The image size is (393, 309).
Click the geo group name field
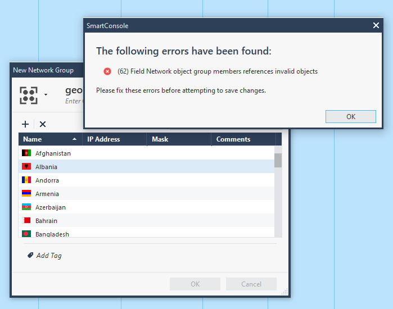(x=74, y=90)
